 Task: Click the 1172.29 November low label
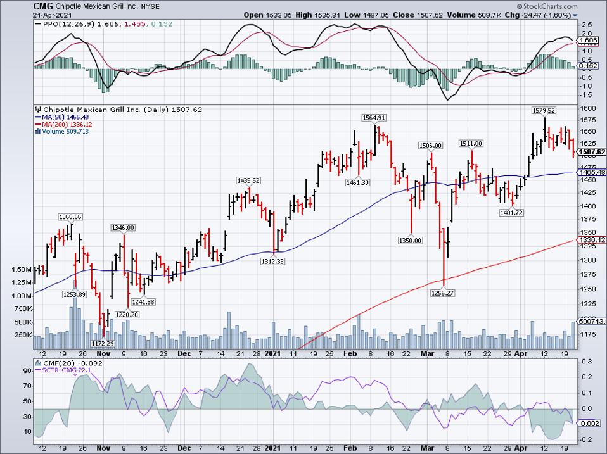coord(103,343)
